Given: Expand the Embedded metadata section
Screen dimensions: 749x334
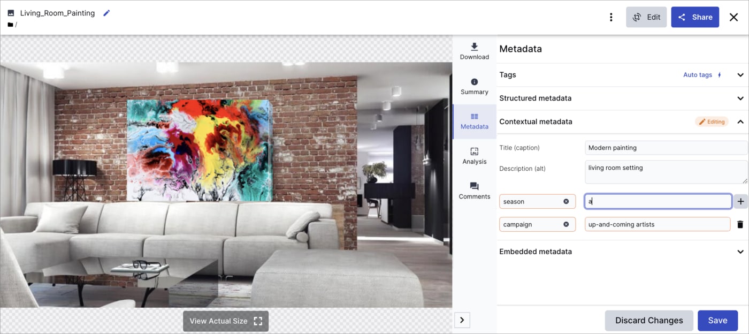Looking at the screenshot, I should pos(740,252).
